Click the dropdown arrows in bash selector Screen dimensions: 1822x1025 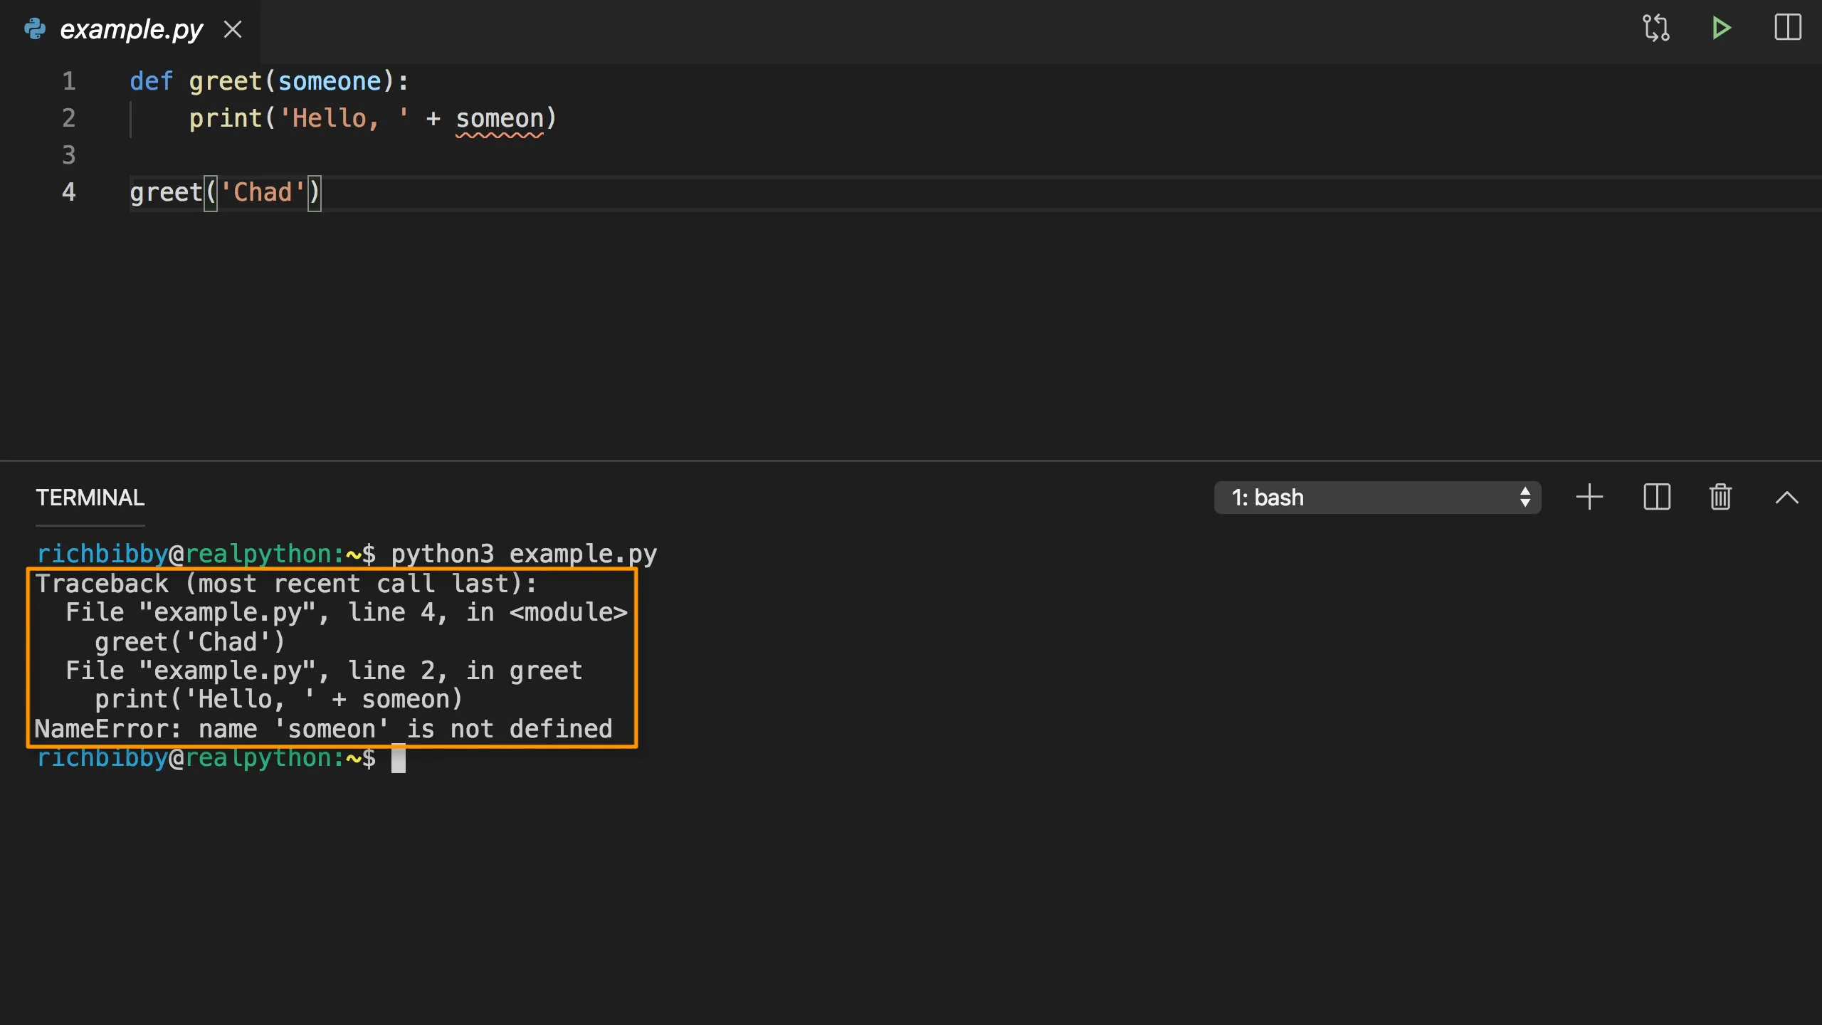(x=1525, y=497)
